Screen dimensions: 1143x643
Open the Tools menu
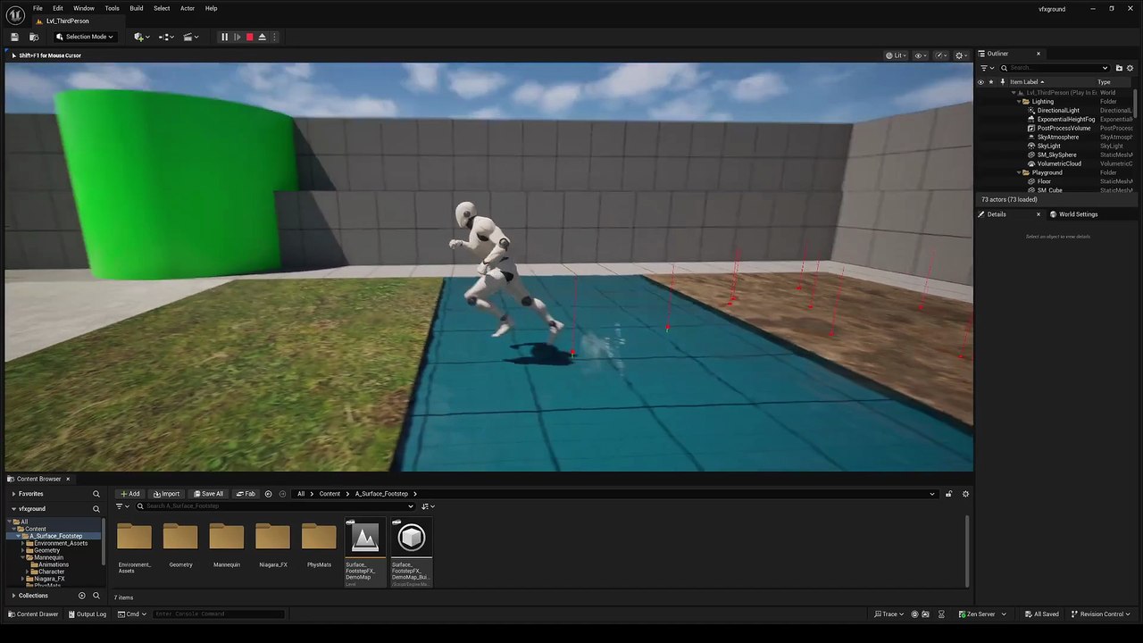point(112,8)
